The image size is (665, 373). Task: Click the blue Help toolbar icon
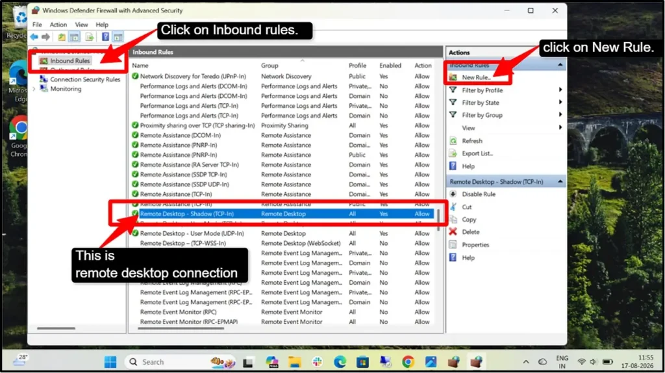(x=105, y=37)
